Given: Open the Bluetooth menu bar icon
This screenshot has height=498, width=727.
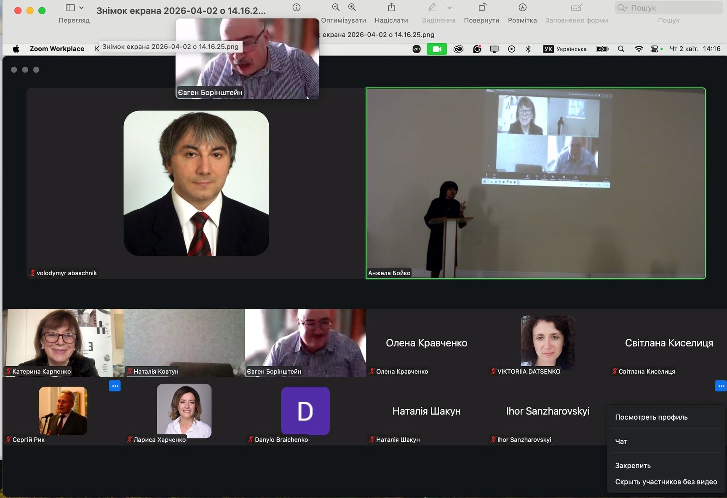Looking at the screenshot, I should (528, 49).
